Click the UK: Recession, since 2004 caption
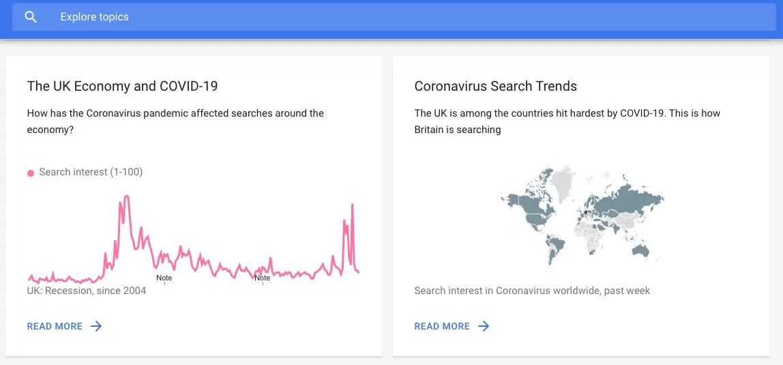Image resolution: width=783 pixels, height=365 pixels. 87,291
